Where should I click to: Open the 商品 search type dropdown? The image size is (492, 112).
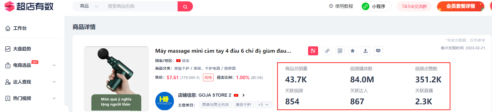click(89, 6)
